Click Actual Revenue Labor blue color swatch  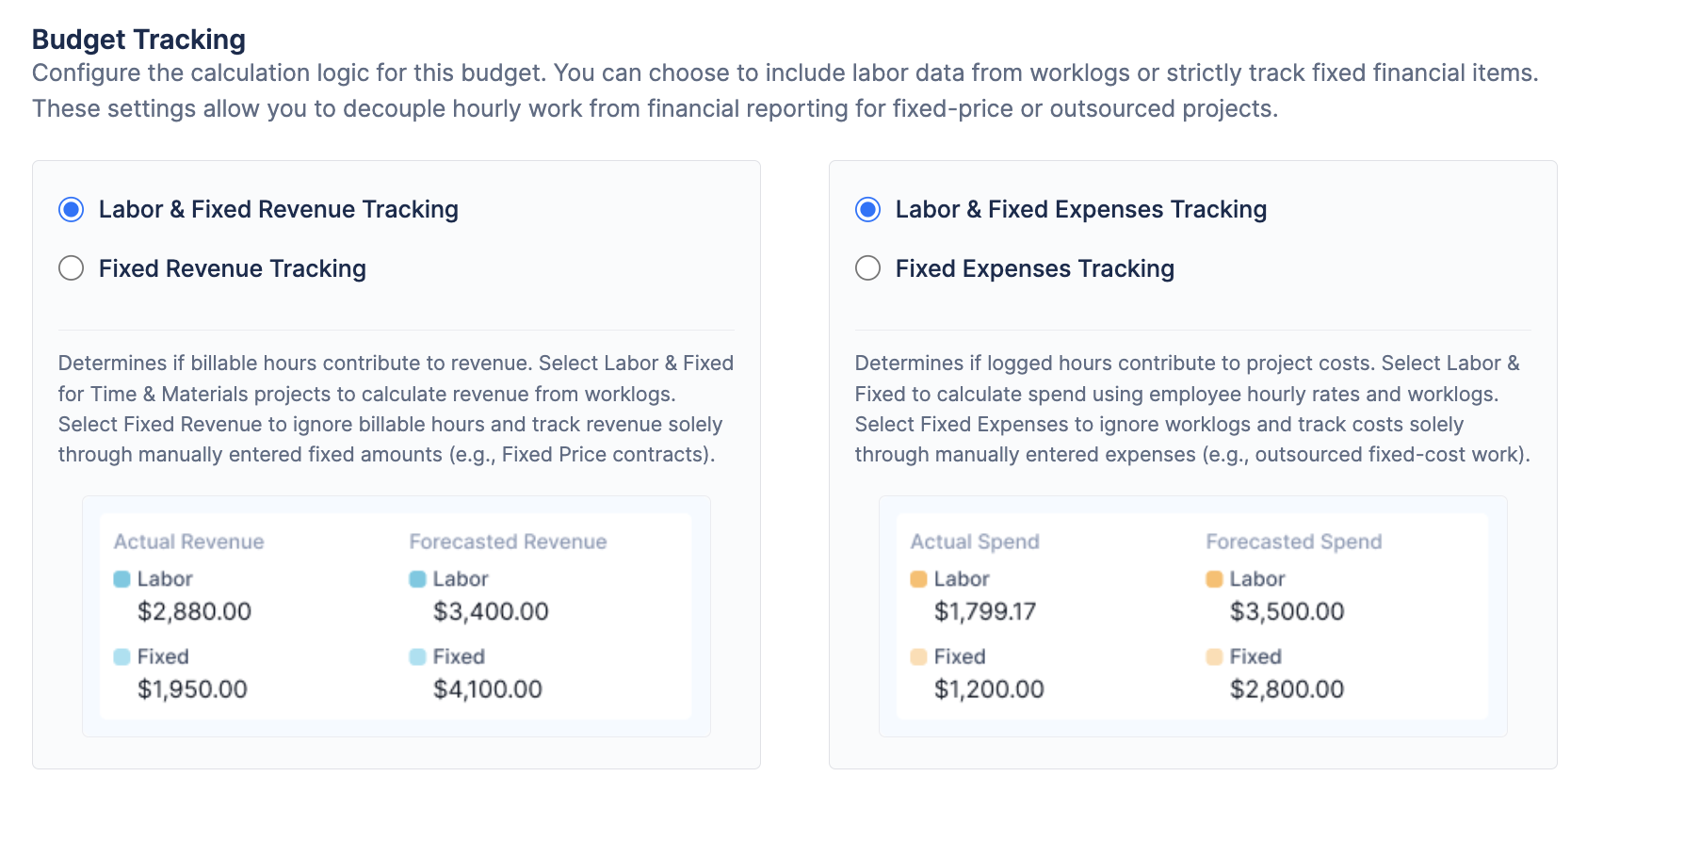(122, 579)
